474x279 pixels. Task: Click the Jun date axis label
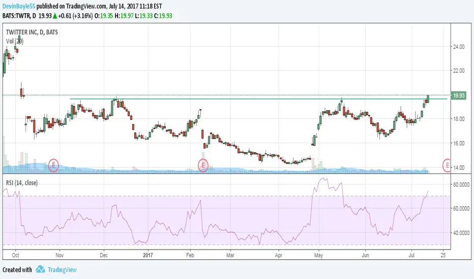pyautogui.click(x=365, y=255)
